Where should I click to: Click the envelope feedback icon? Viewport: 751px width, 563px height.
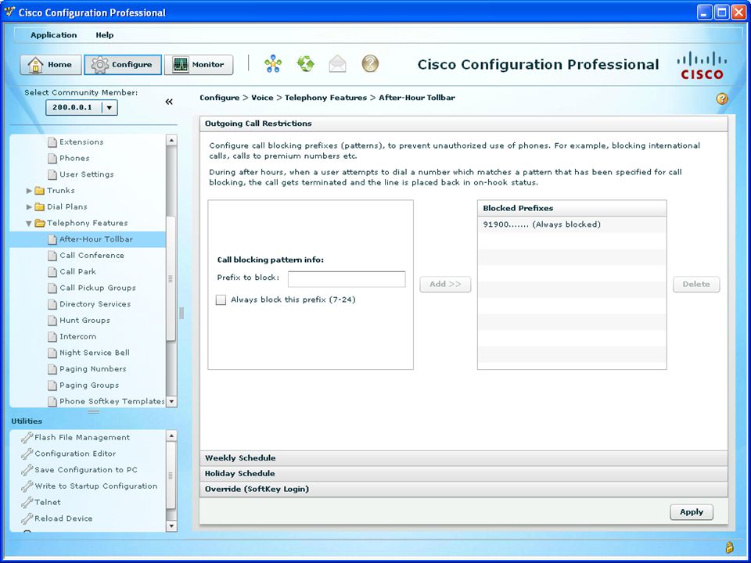coord(338,63)
